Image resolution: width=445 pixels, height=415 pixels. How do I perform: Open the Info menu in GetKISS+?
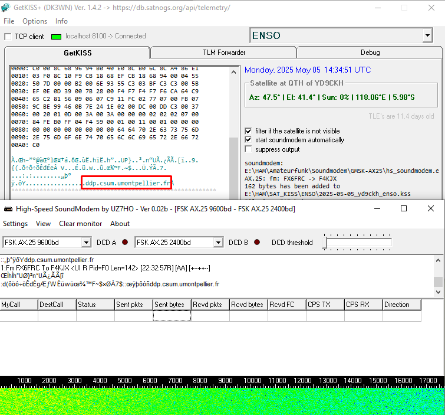[61, 21]
